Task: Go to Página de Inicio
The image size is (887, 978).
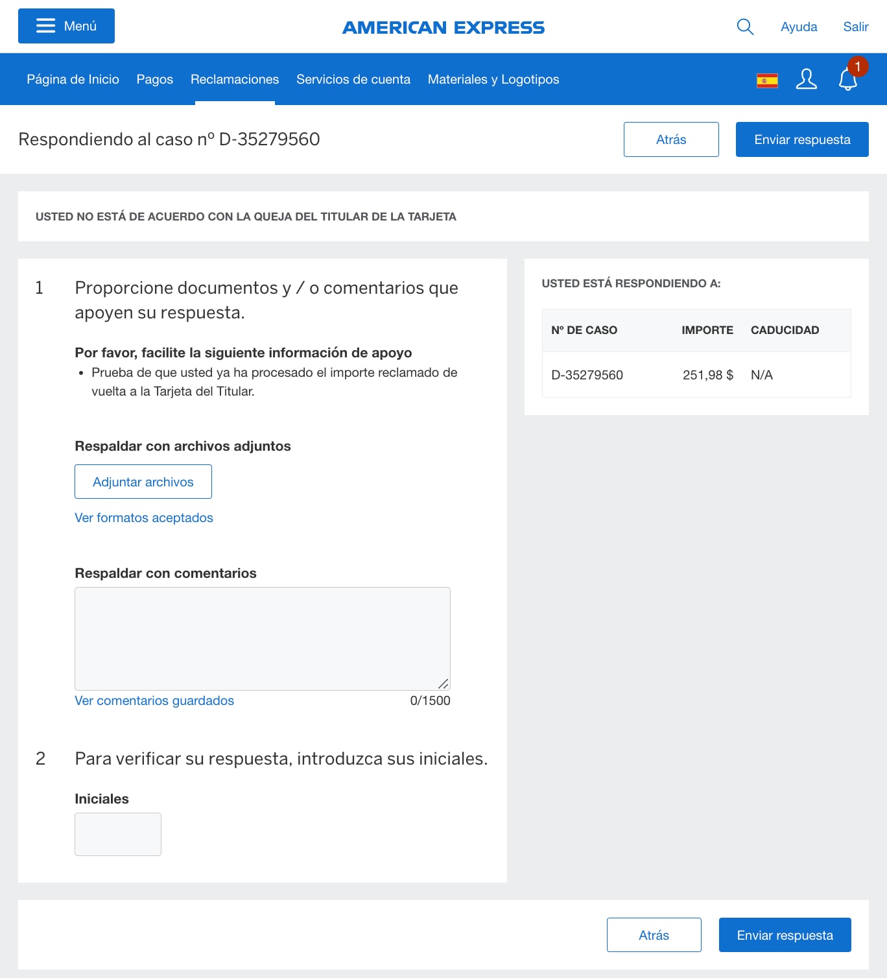Action: point(73,79)
